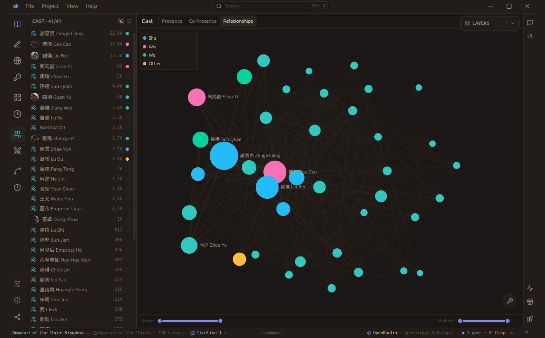Open the sliders settings icon in sidebar
This screenshot has width=545, height=338.
pos(17,284)
